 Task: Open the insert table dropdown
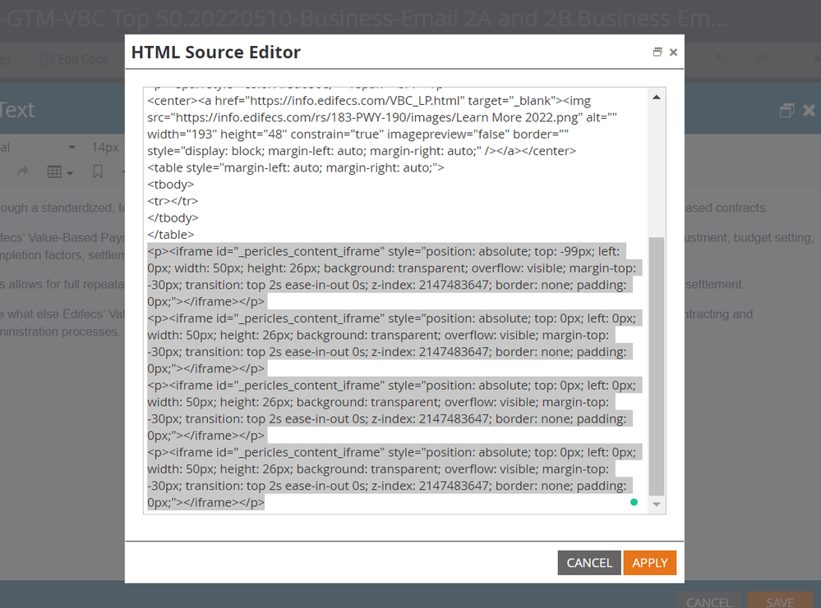coord(60,171)
